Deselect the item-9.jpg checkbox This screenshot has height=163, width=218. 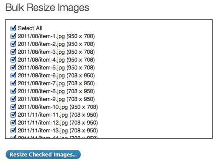[x=13, y=99]
